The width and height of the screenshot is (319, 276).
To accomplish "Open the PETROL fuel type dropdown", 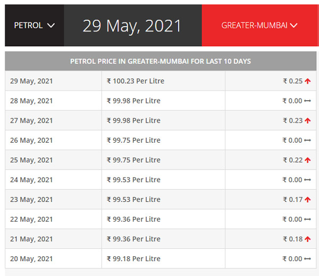I will click(x=35, y=26).
